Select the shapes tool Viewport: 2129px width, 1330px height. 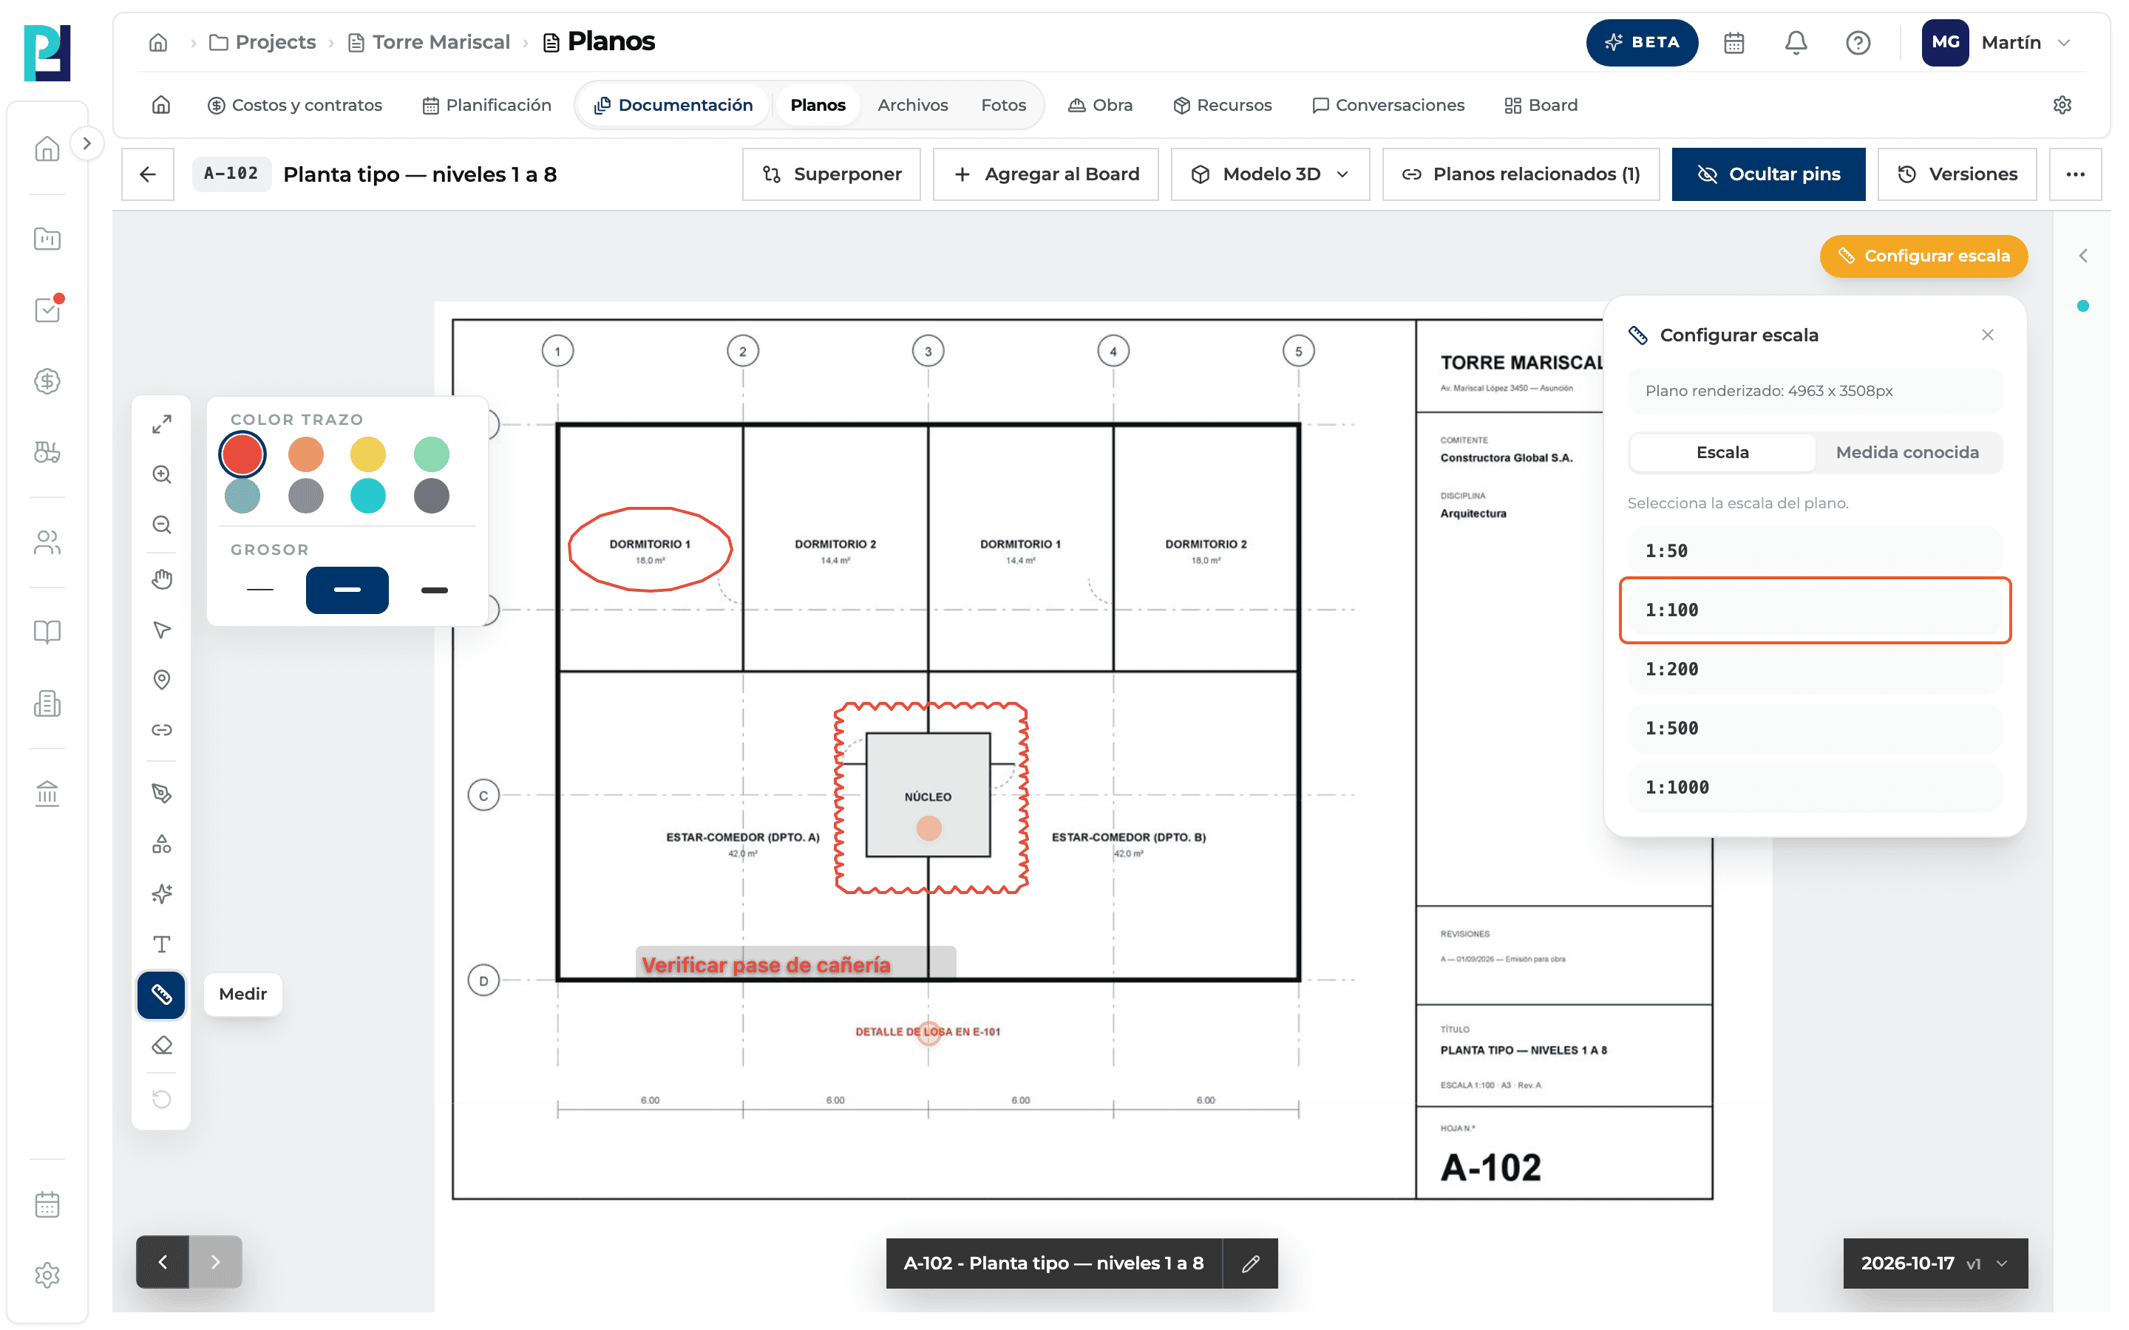click(161, 844)
